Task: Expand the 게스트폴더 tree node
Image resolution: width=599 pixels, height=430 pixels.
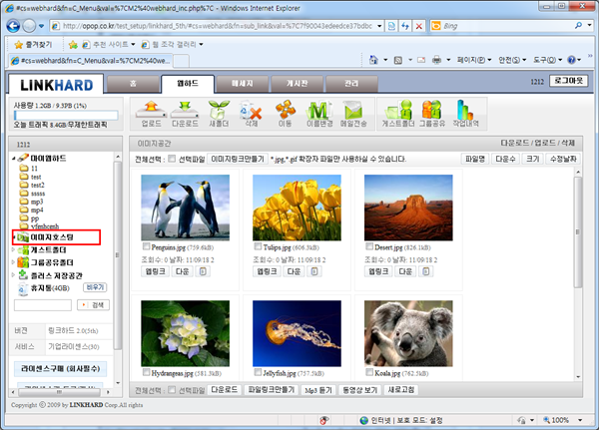Action: [13, 249]
